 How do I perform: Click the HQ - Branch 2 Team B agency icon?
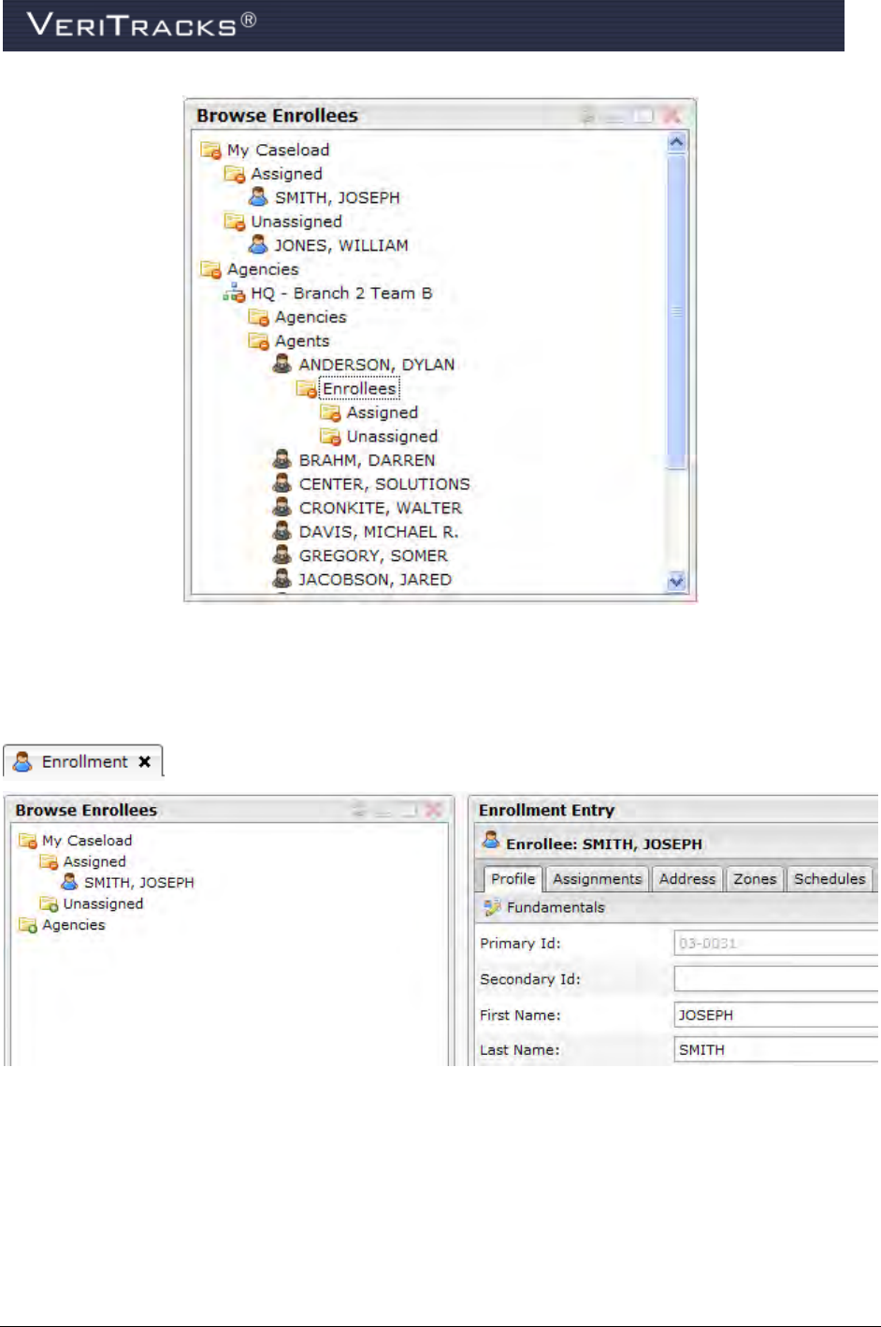tap(234, 293)
